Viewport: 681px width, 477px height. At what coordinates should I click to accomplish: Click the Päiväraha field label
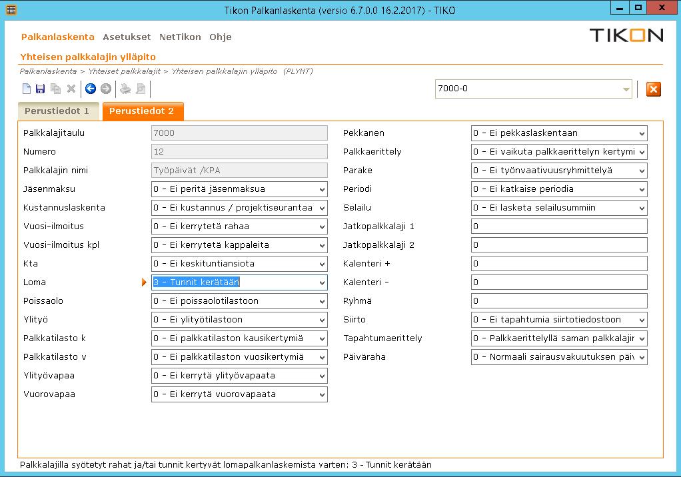coord(364,357)
